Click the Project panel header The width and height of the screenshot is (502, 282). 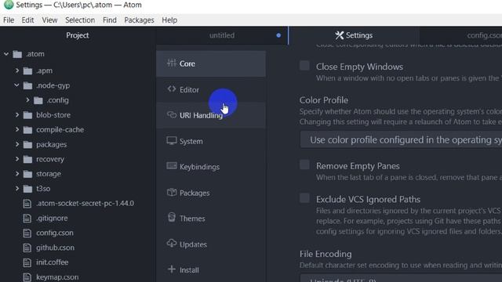[x=78, y=35]
